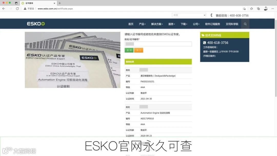
Task: Click product 柔印修图修色 (Deskpack&Packedge)
Action: pyautogui.click(x=158, y=76)
